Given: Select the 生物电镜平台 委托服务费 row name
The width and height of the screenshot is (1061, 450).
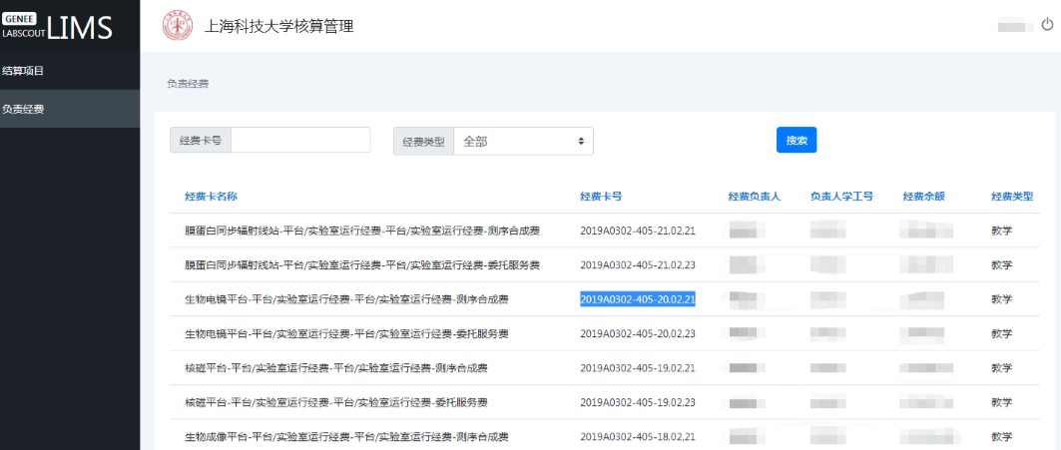Looking at the screenshot, I should coord(346,333).
